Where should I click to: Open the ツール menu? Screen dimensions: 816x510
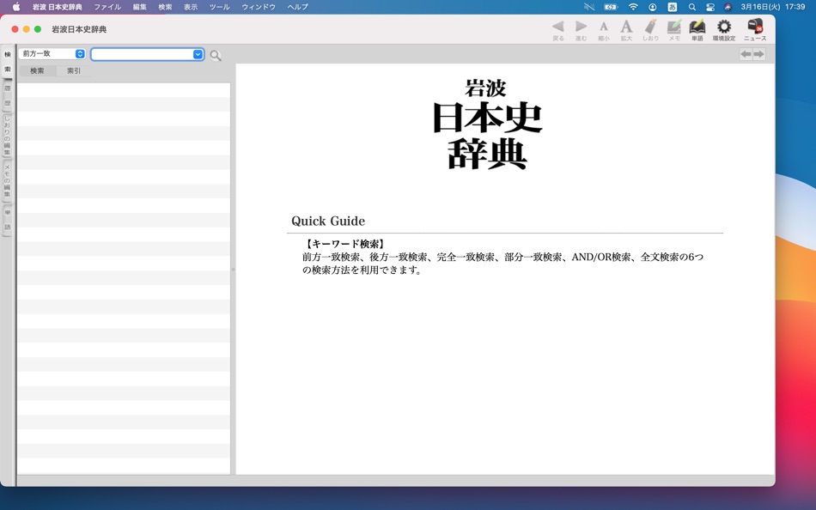pyautogui.click(x=219, y=7)
